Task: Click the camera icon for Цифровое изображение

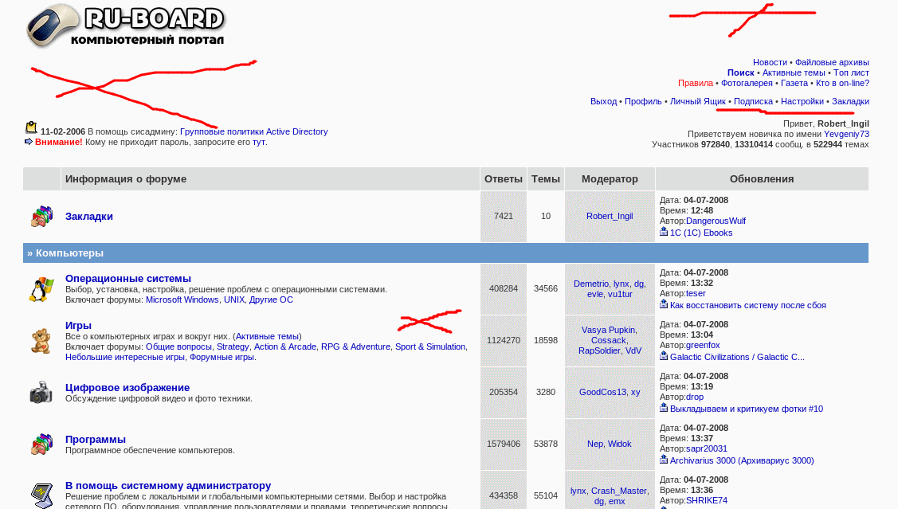Action: pyautogui.click(x=41, y=392)
